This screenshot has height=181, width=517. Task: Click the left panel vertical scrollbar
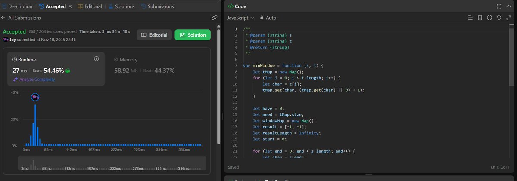[219, 86]
